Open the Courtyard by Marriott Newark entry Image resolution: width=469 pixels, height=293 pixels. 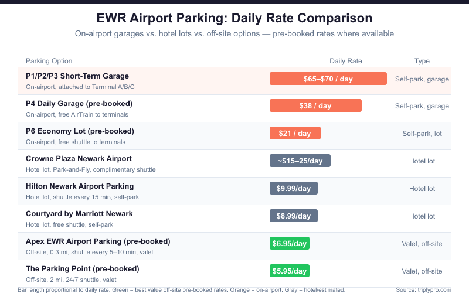[x=79, y=213]
